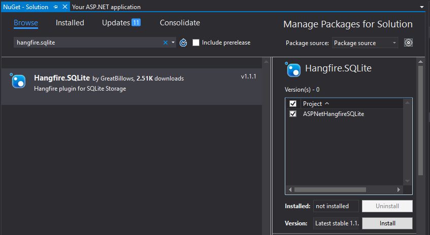Open package source settings gear
This screenshot has width=430, height=235.
(x=408, y=43)
